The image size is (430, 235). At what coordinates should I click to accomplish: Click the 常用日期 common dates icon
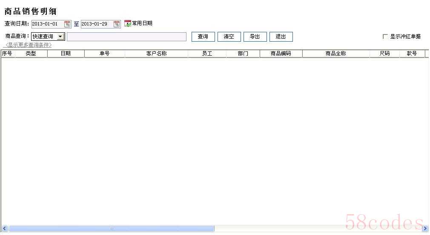click(128, 24)
